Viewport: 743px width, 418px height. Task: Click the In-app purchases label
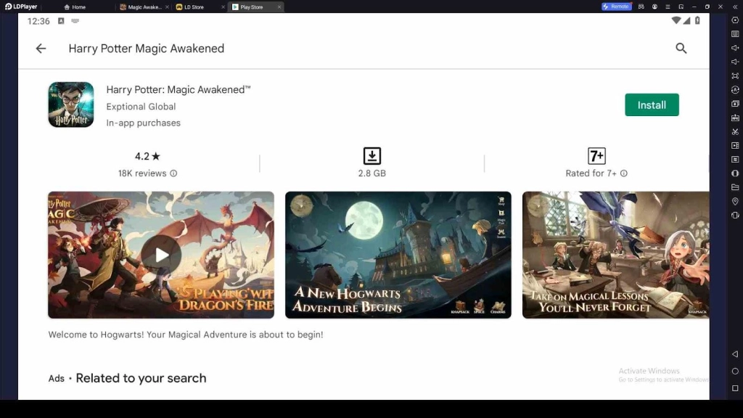(143, 123)
